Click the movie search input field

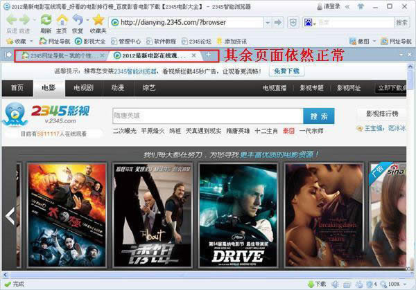click(x=208, y=116)
